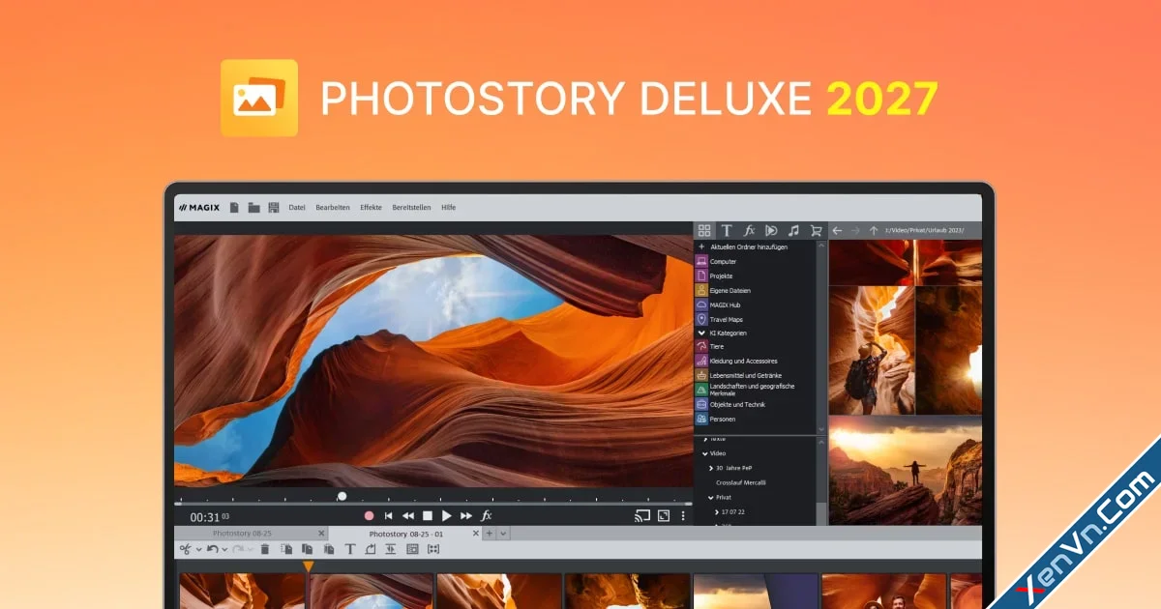Open the Bereitstellen menu

411,207
